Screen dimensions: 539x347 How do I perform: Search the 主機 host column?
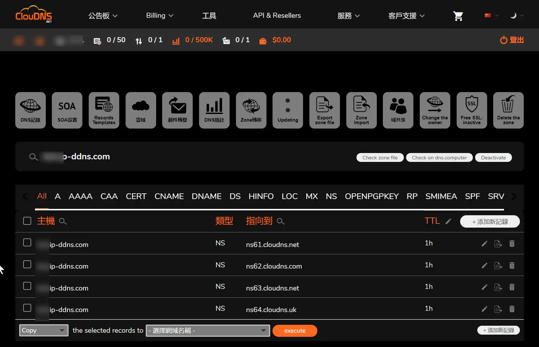click(63, 221)
